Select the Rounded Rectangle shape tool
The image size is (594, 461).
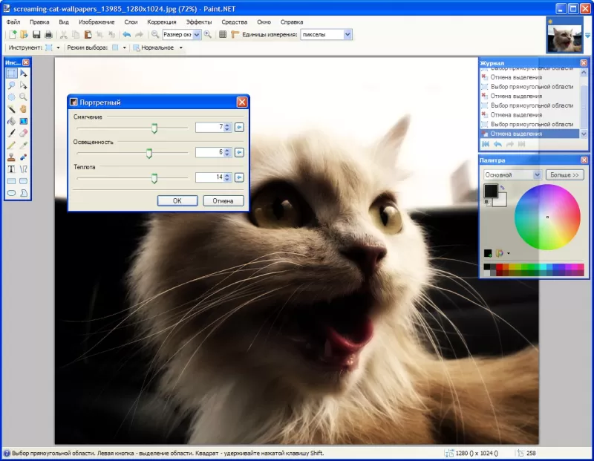coord(24,181)
